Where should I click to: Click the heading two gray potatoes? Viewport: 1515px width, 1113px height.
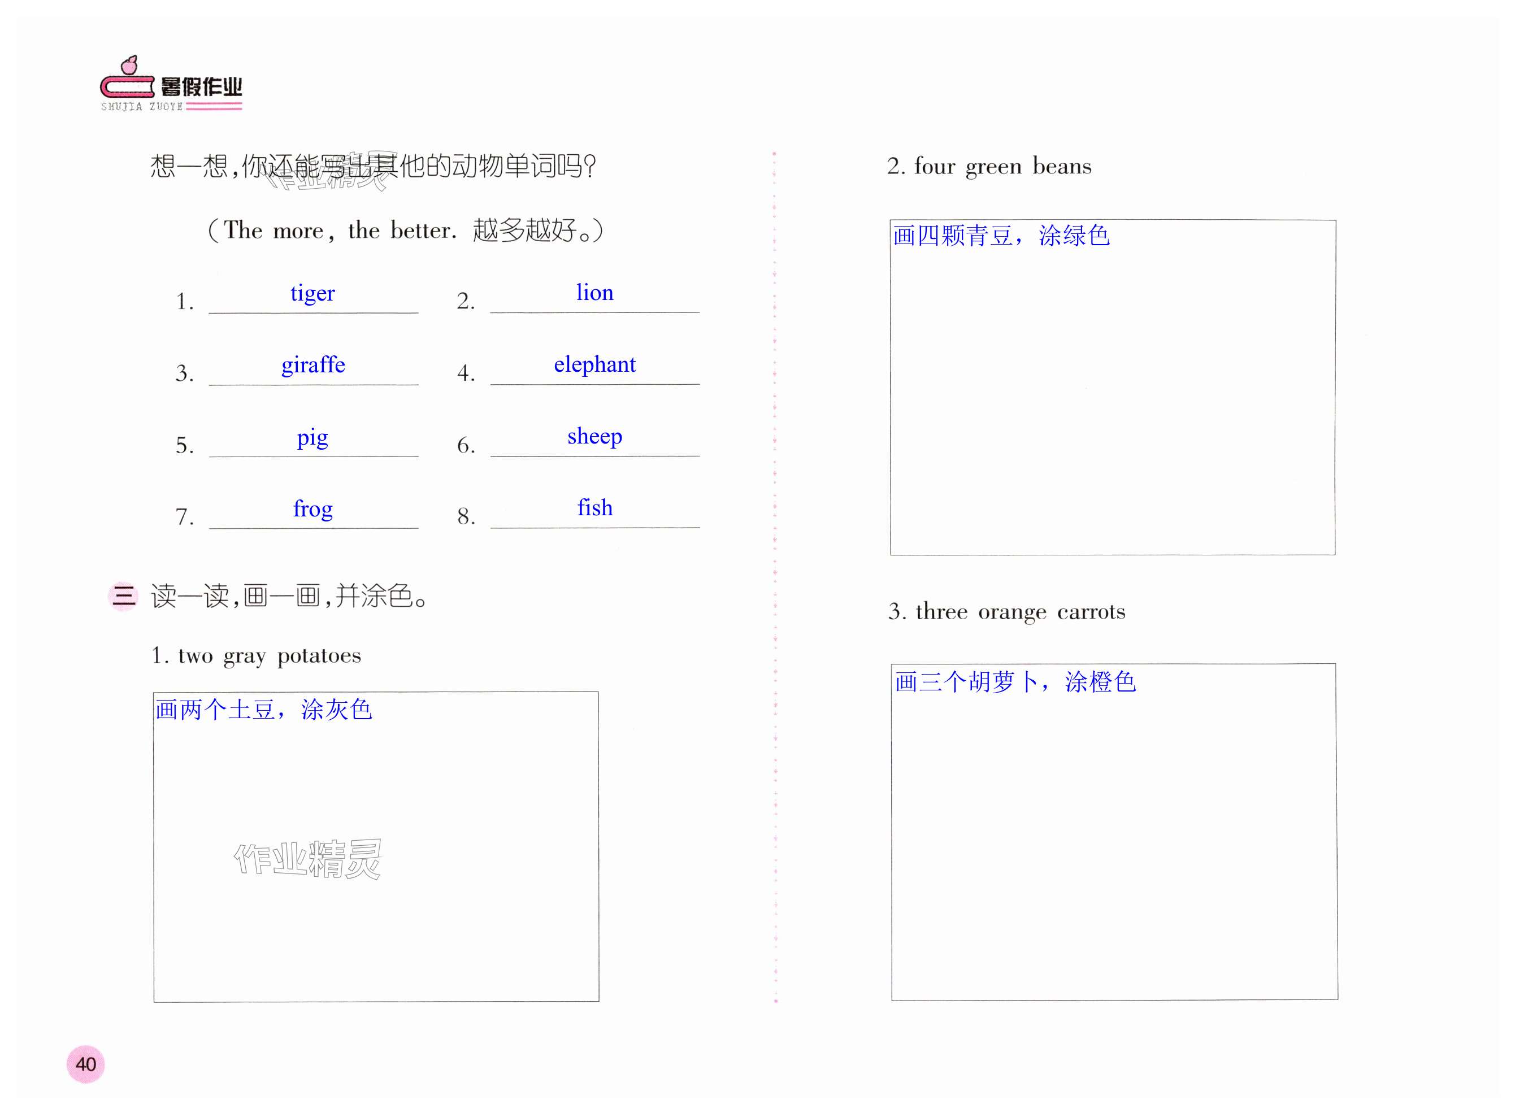coord(256,655)
